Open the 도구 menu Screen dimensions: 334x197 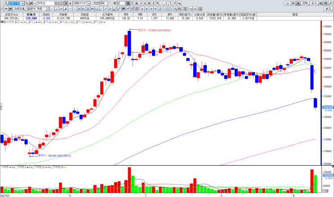point(314,4)
